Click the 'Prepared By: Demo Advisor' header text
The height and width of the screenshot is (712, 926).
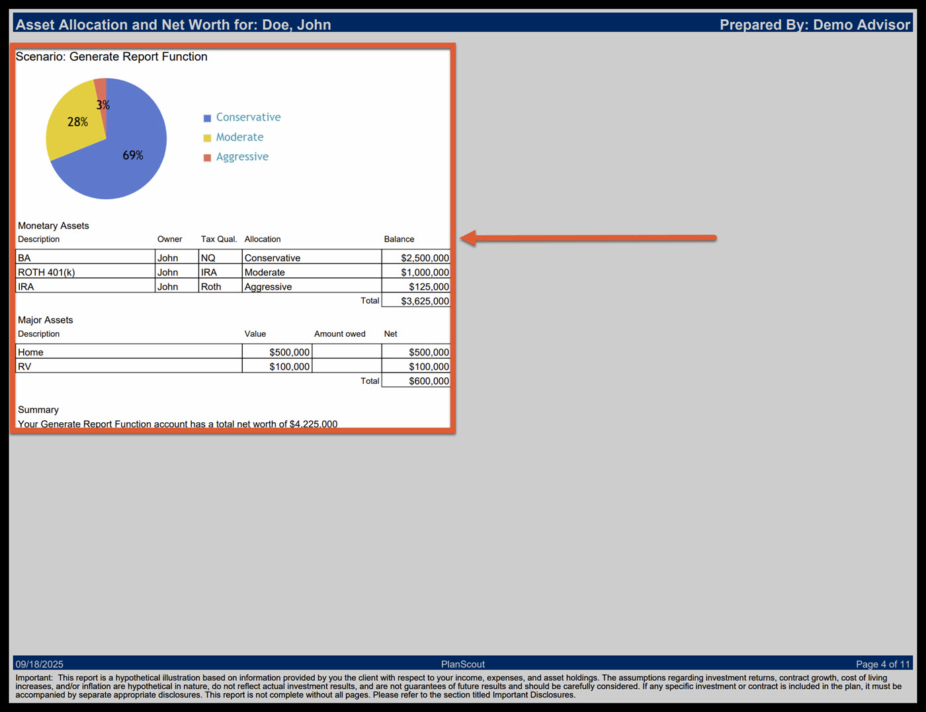click(815, 24)
